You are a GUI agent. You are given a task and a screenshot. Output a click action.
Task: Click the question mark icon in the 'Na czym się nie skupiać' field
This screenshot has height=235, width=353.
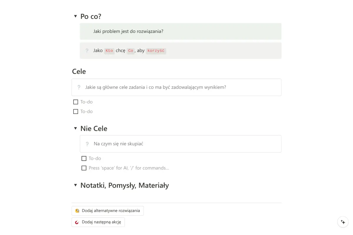click(x=87, y=144)
